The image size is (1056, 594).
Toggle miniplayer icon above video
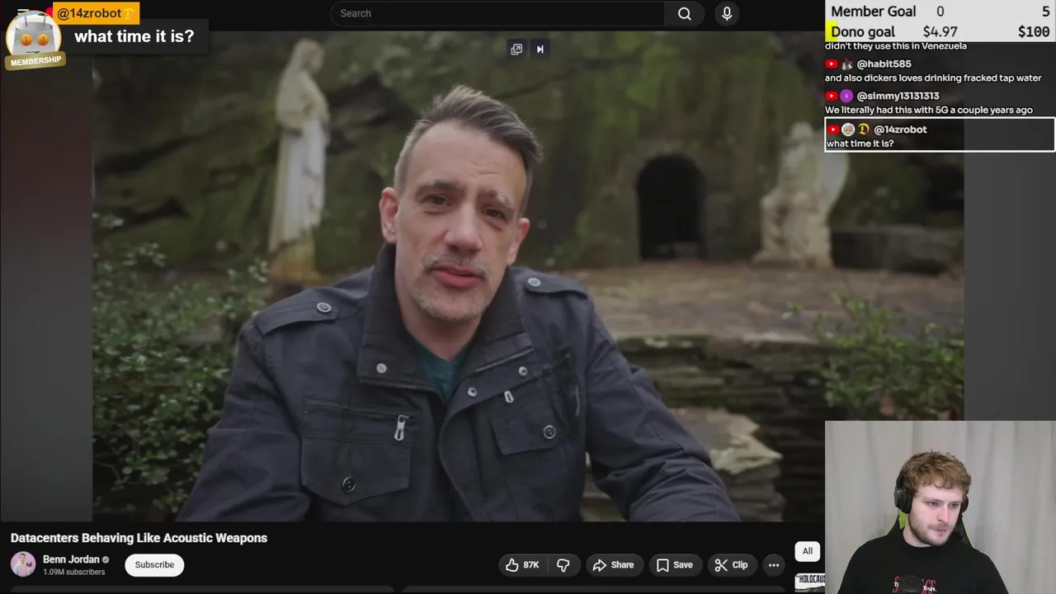(516, 49)
